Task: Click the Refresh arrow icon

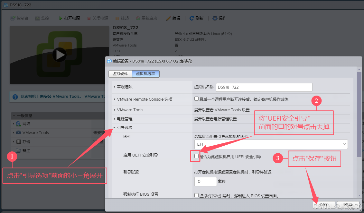Action: [x=191, y=18]
